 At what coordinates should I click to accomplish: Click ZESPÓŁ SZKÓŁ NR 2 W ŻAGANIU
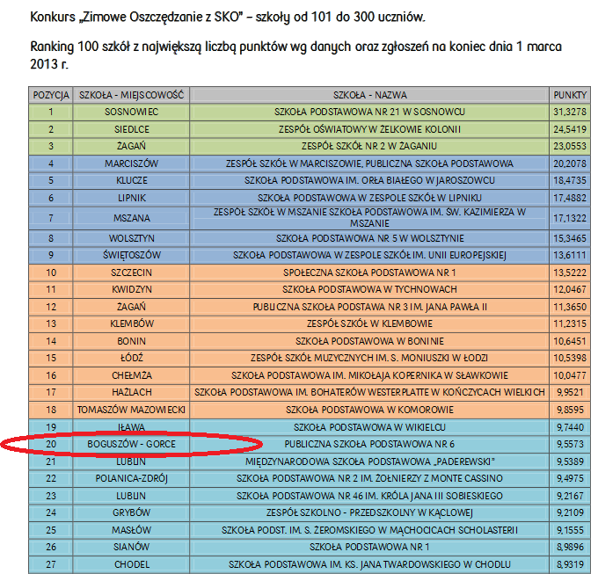[x=369, y=147]
